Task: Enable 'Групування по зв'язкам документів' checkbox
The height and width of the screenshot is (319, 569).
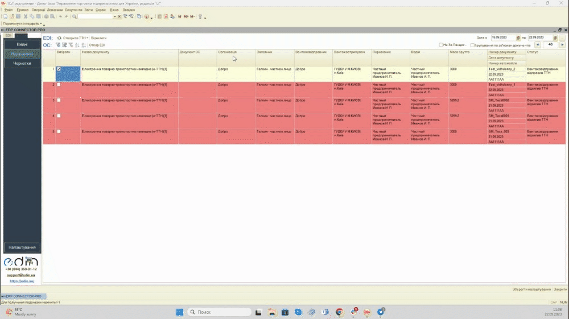Action: pyautogui.click(x=472, y=45)
